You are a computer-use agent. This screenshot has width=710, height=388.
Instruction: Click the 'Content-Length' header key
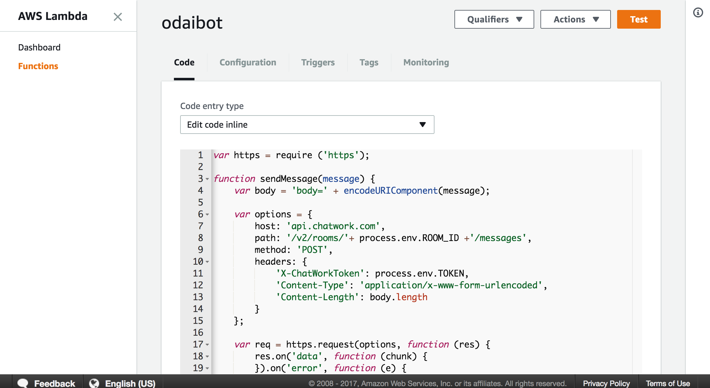tap(317, 297)
